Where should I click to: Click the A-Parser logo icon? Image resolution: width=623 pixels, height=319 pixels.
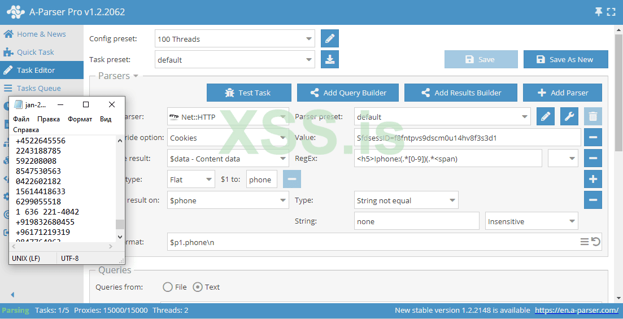point(15,12)
